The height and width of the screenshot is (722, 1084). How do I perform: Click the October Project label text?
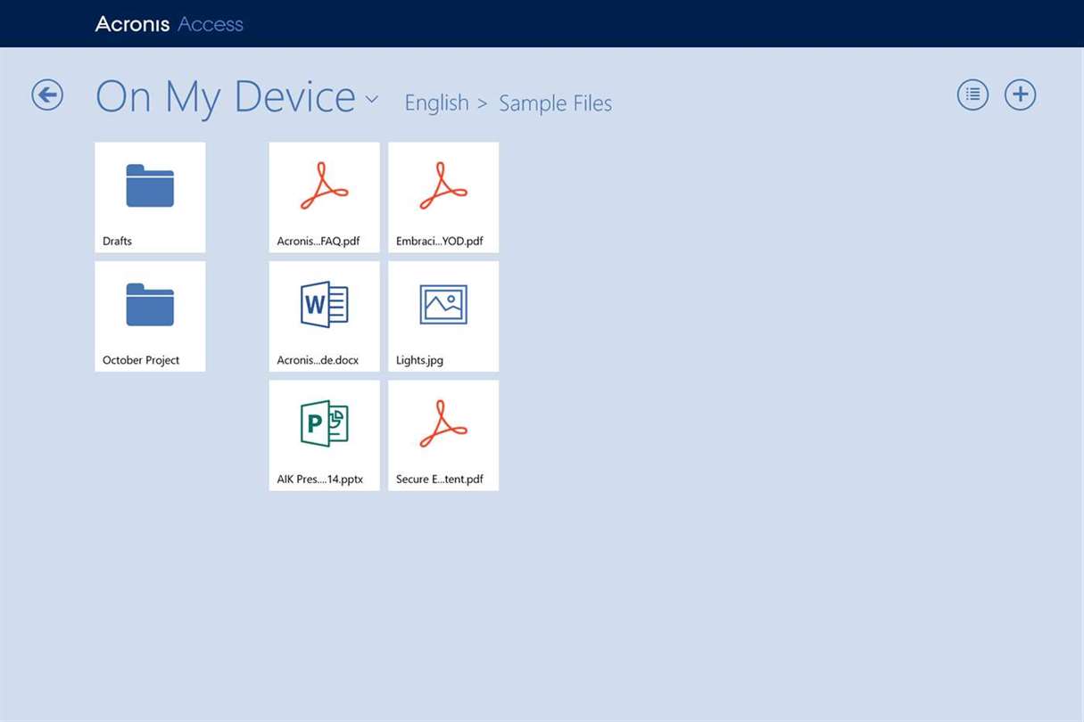click(x=141, y=360)
